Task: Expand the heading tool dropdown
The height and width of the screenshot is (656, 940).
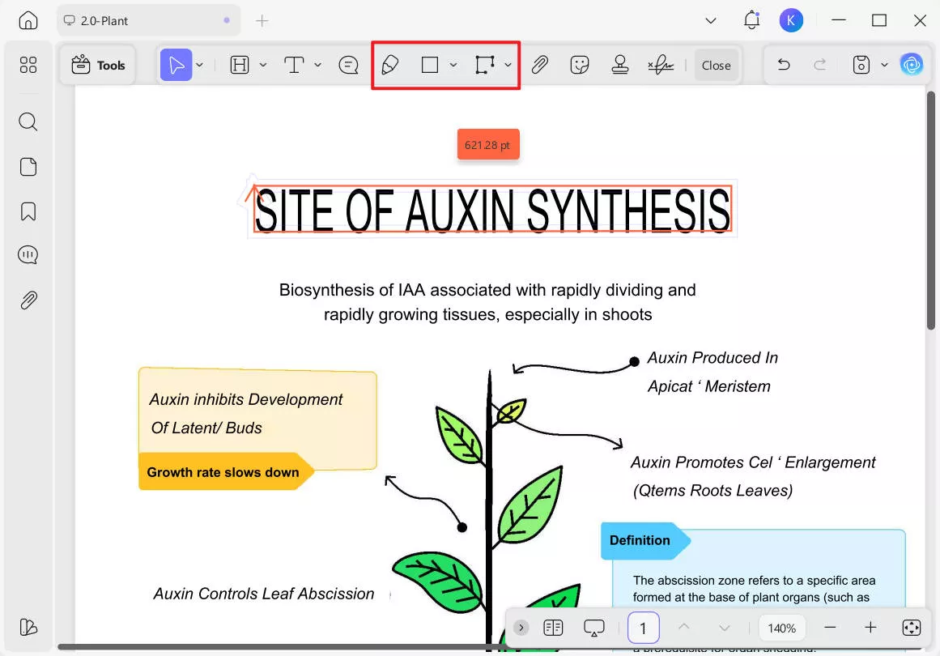Action: coord(262,65)
